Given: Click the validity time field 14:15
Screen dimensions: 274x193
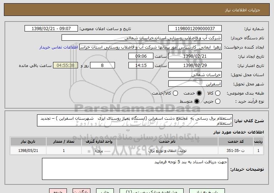Looking at the screenshot, I should (x=141, y=66).
